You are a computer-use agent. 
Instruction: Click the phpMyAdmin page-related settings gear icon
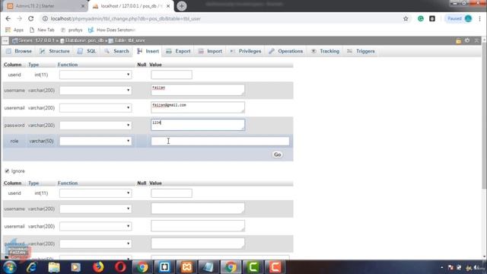(x=467, y=40)
